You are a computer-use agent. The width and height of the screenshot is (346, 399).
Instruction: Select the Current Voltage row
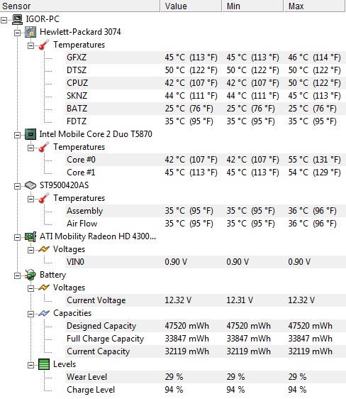pyautogui.click(x=206, y=300)
